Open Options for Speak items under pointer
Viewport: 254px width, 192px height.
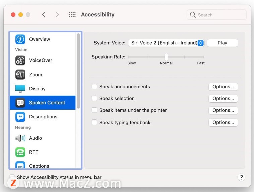[x=223, y=110]
